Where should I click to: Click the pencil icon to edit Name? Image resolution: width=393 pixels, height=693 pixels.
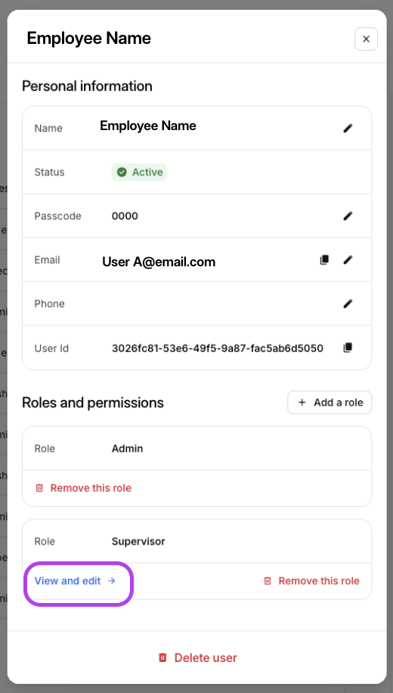pos(348,128)
